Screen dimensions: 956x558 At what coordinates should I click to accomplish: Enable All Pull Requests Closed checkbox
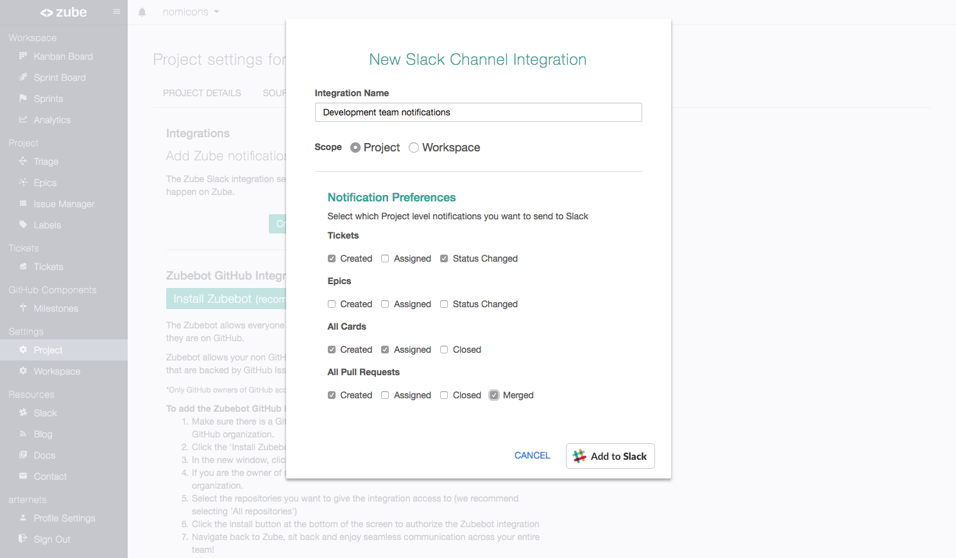point(444,395)
